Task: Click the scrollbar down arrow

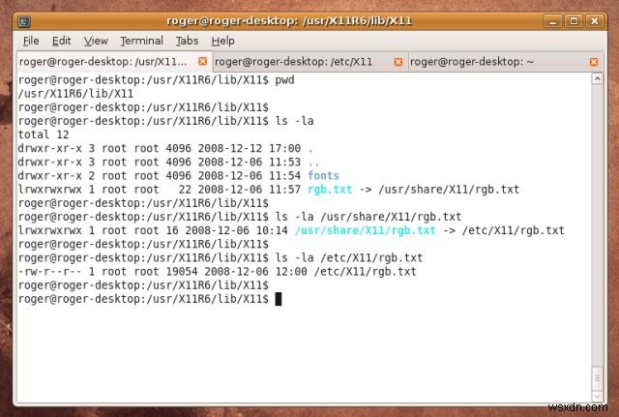Action: pos(598,396)
